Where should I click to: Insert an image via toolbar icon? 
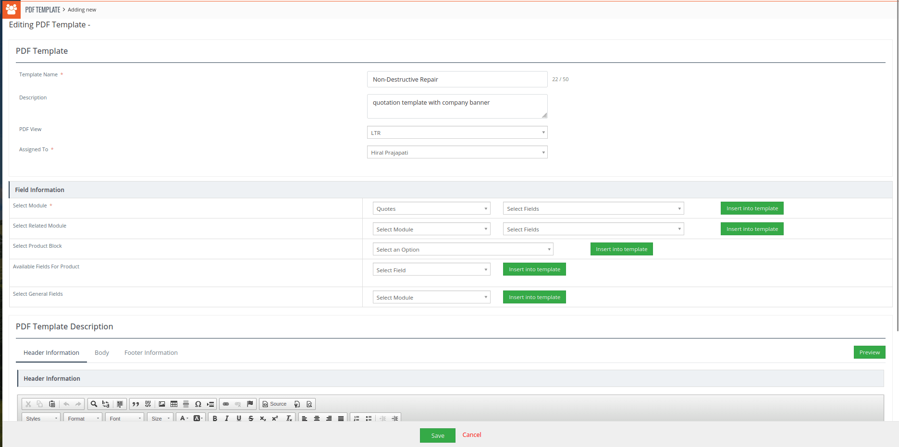[x=162, y=404]
